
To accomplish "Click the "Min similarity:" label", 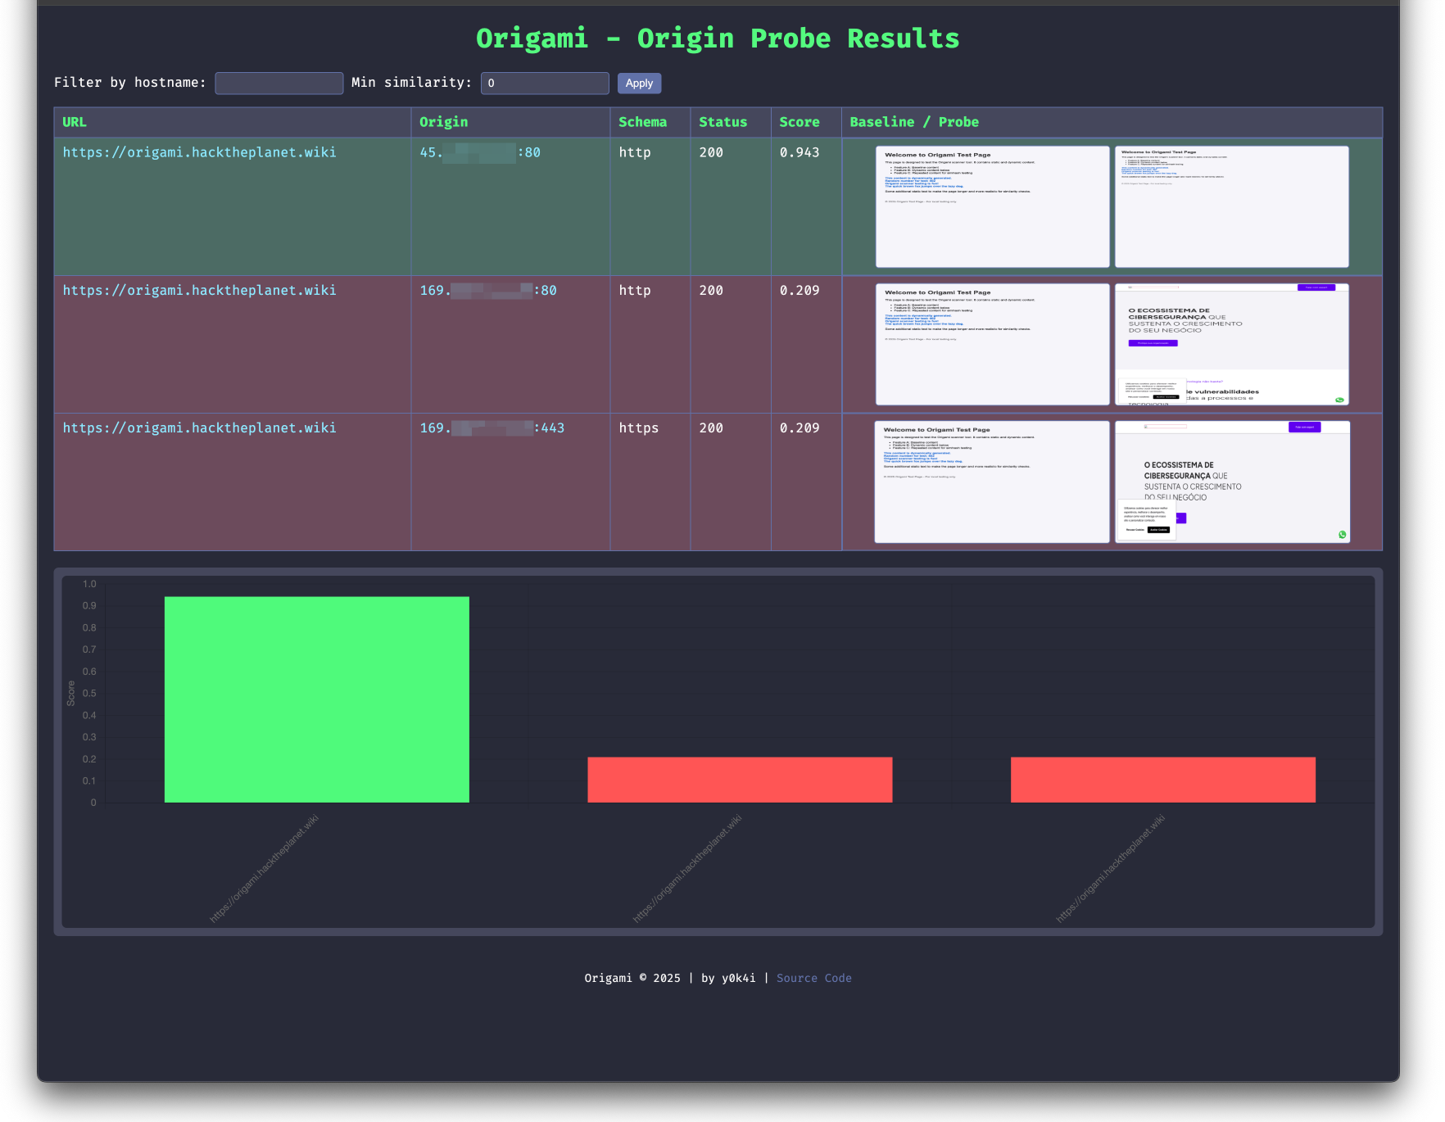I will click(411, 83).
